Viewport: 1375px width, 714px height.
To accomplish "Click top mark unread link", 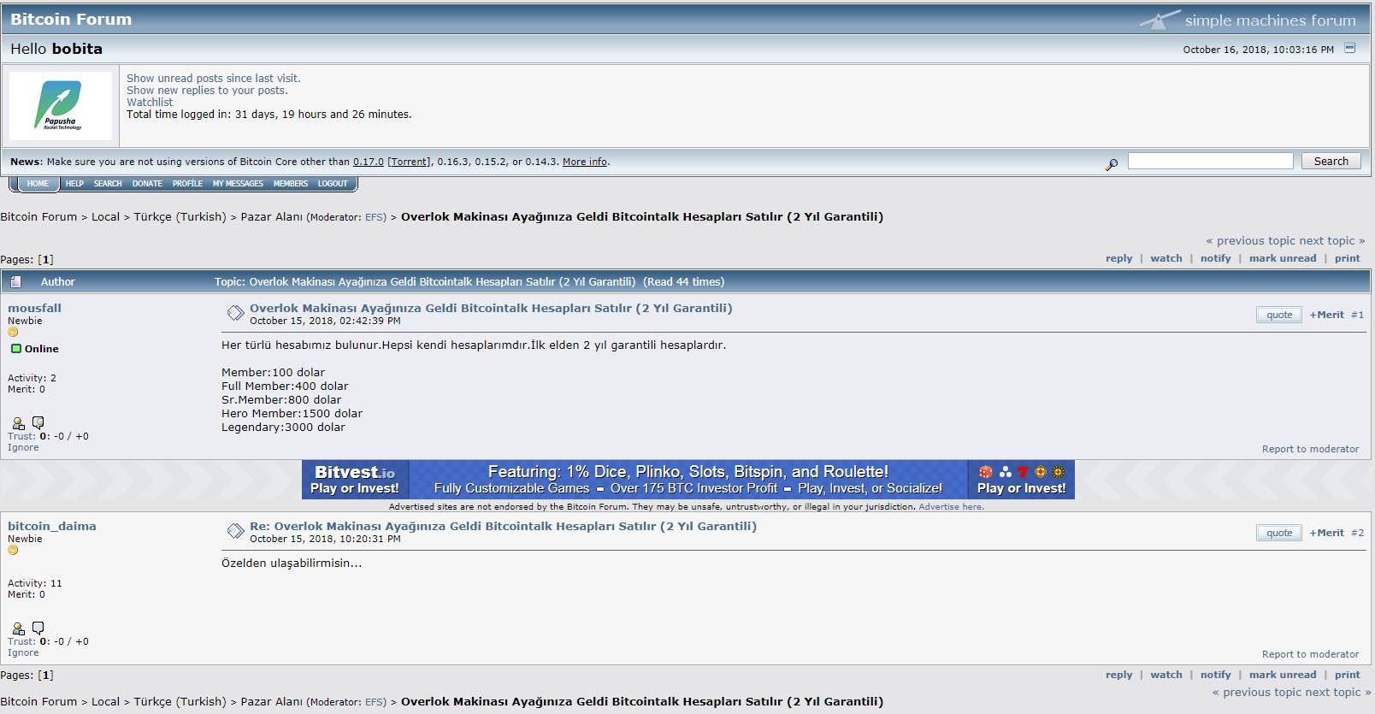I will [1283, 258].
